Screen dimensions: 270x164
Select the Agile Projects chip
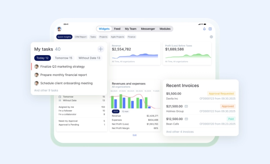click(x=118, y=37)
